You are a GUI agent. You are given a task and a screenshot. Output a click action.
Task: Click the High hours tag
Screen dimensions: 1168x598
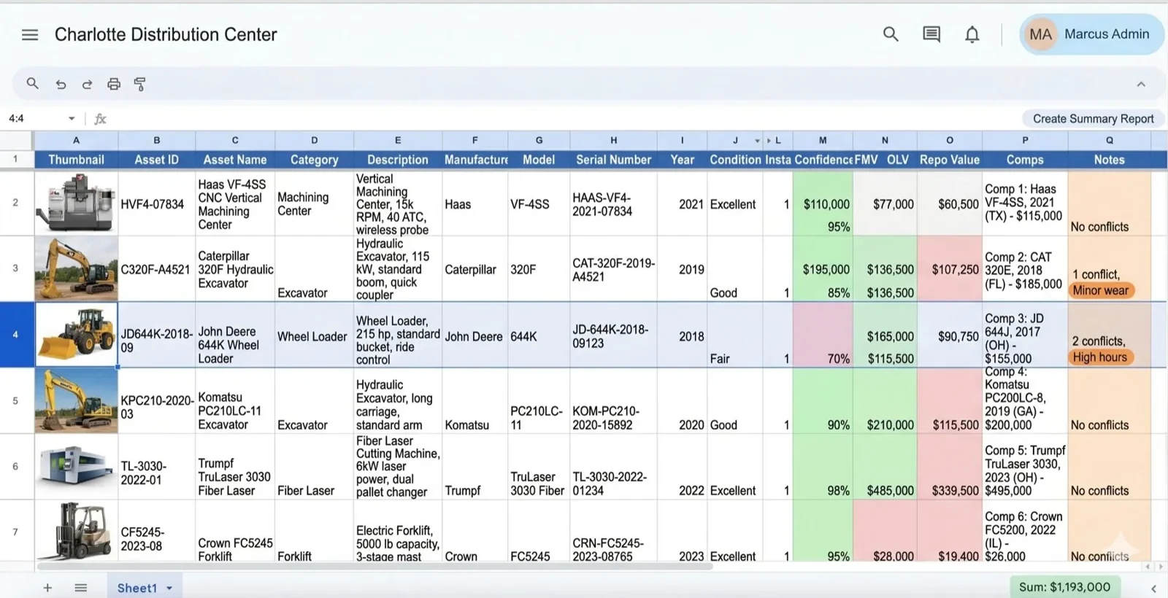(1100, 357)
